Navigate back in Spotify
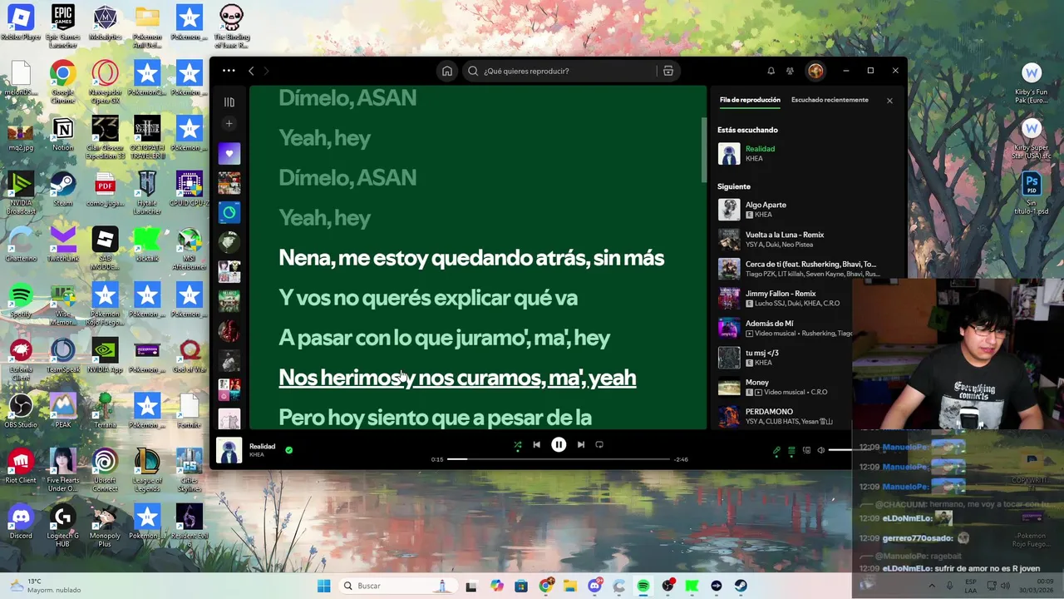 [251, 71]
